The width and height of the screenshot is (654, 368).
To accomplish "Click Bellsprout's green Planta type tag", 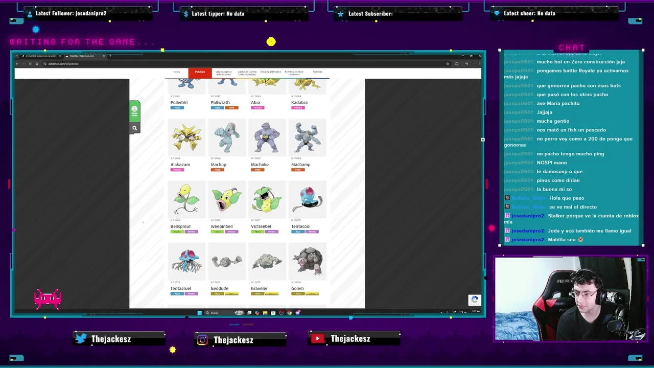I will [x=177, y=232].
